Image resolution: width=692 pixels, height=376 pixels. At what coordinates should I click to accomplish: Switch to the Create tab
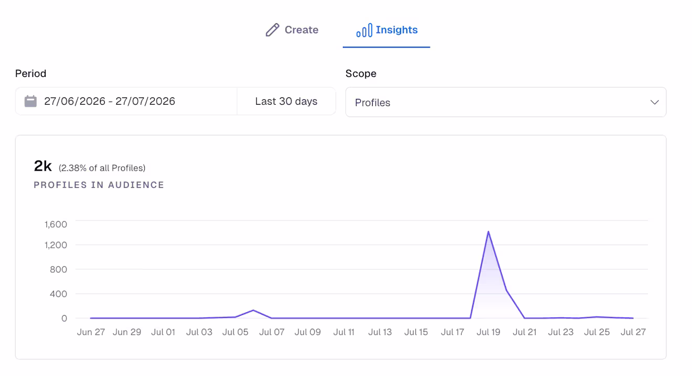pos(292,30)
